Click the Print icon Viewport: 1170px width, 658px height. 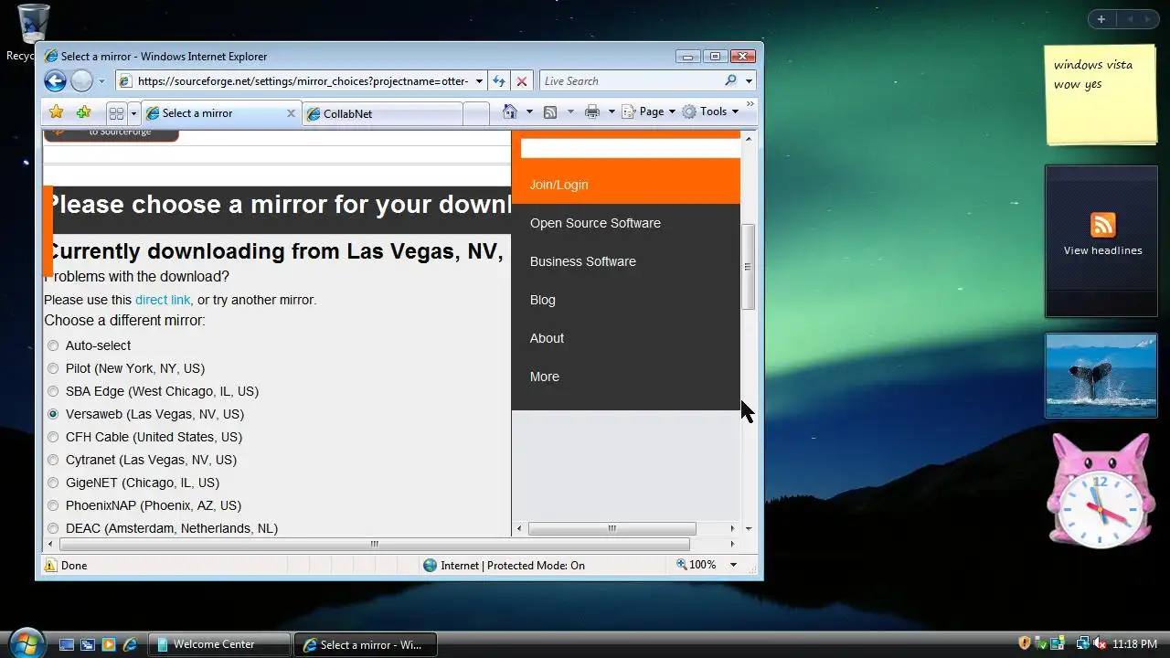pyautogui.click(x=592, y=111)
